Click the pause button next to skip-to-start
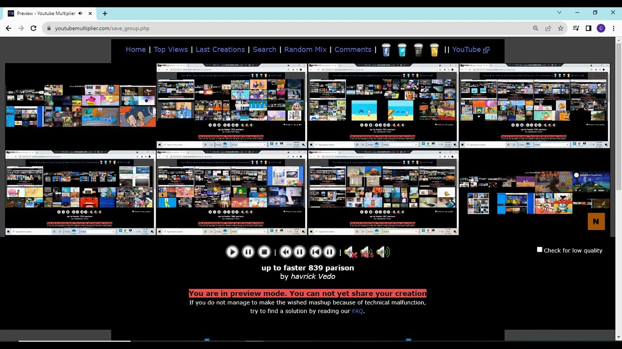The height and width of the screenshot is (349, 622). coord(329,252)
